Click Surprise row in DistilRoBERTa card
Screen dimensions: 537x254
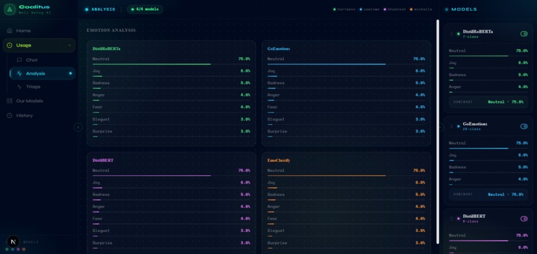(x=171, y=133)
